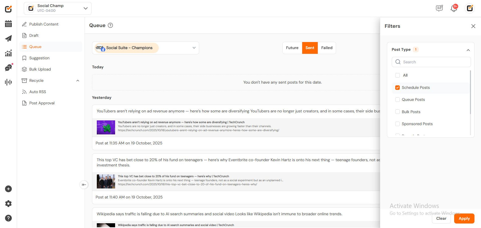The width and height of the screenshot is (481, 228).
Task: Open the engage chat bubbles icon
Action: (x=8, y=68)
